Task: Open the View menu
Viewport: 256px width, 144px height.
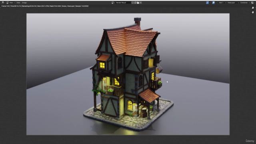Action: (x=18, y=3)
